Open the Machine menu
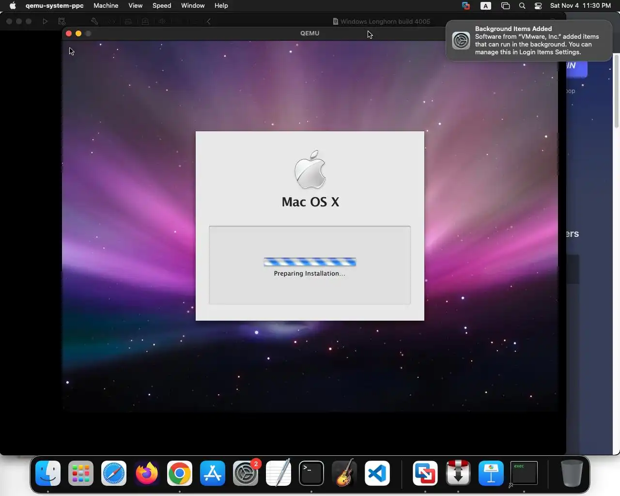 [x=106, y=6]
